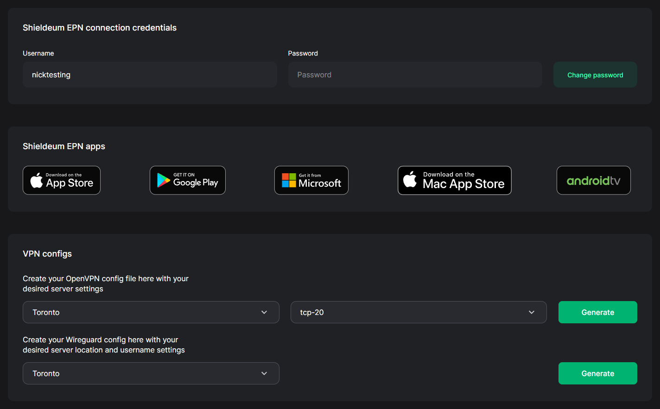This screenshot has width=660, height=409.
Task: Generate the OpenVPN config file
Action: tap(598, 312)
